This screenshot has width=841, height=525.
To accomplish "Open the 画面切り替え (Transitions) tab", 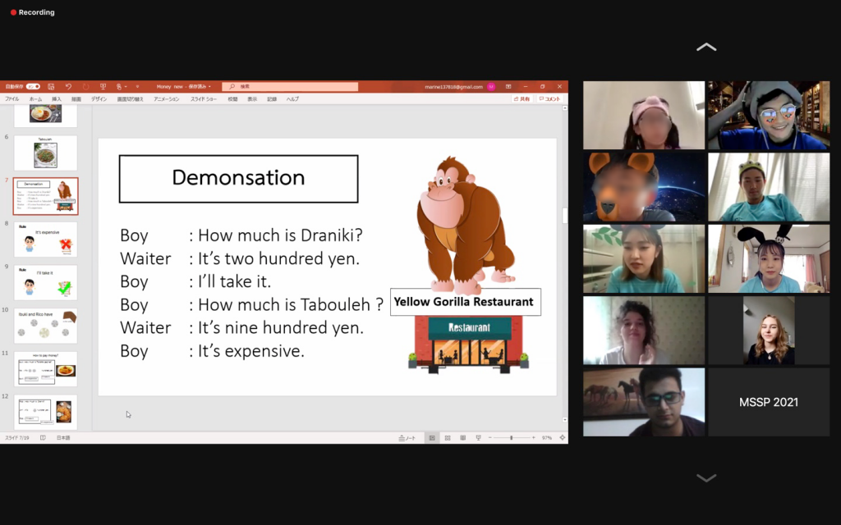I will pos(130,99).
